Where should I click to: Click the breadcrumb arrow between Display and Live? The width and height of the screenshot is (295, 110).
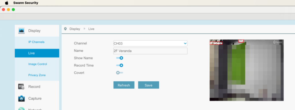pyautogui.click(x=84, y=29)
